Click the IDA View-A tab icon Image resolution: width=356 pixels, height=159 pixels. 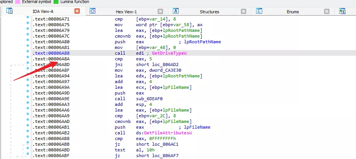10,11
